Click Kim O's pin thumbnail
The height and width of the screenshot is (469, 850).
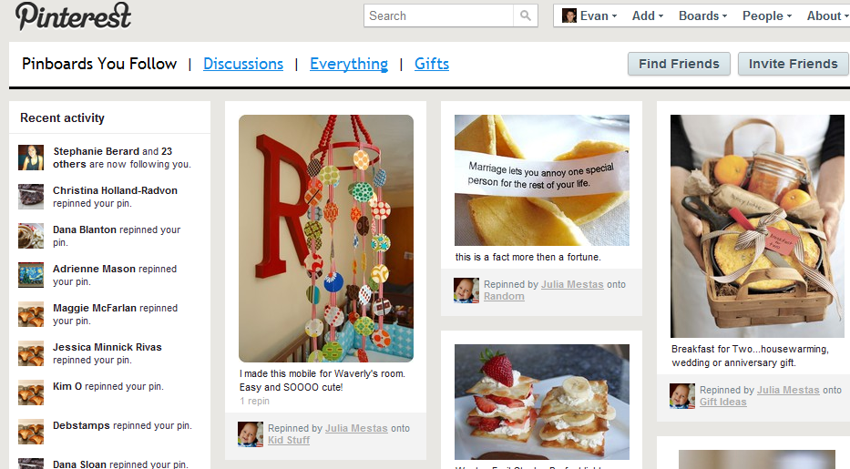(31, 393)
